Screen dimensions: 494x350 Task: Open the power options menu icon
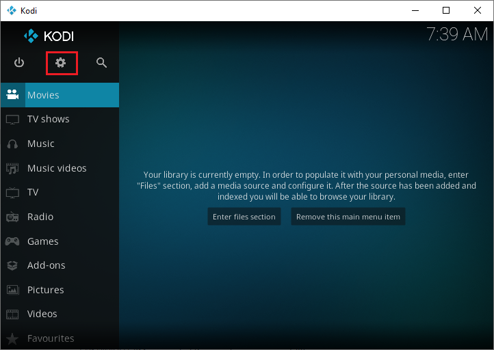[x=19, y=63]
